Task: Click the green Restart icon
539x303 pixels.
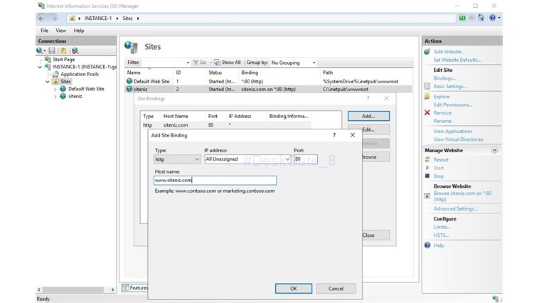Action: [x=427, y=159]
